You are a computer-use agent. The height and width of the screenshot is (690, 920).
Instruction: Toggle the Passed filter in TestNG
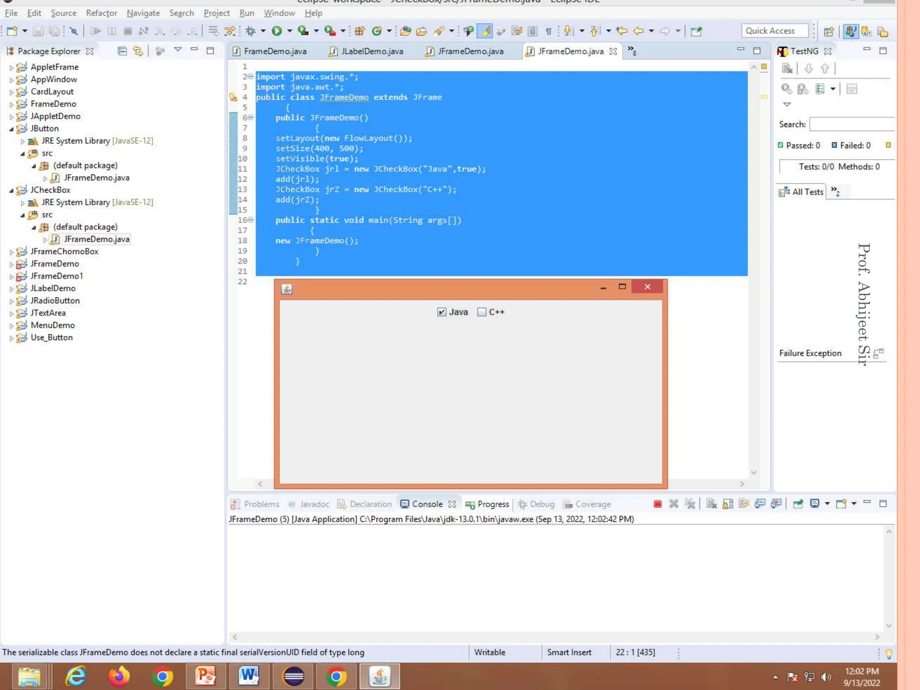pyautogui.click(x=781, y=145)
